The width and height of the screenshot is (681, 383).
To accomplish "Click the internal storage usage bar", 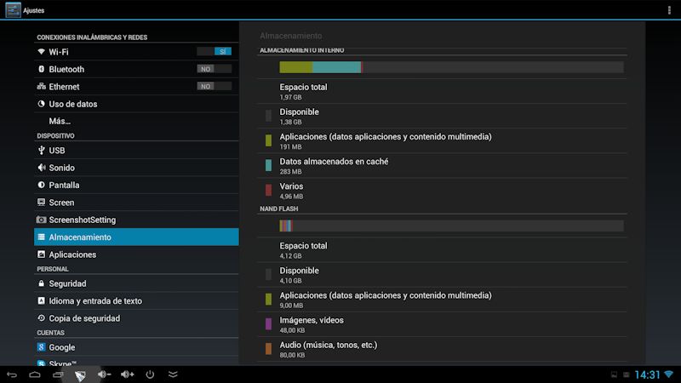I will pyautogui.click(x=452, y=67).
